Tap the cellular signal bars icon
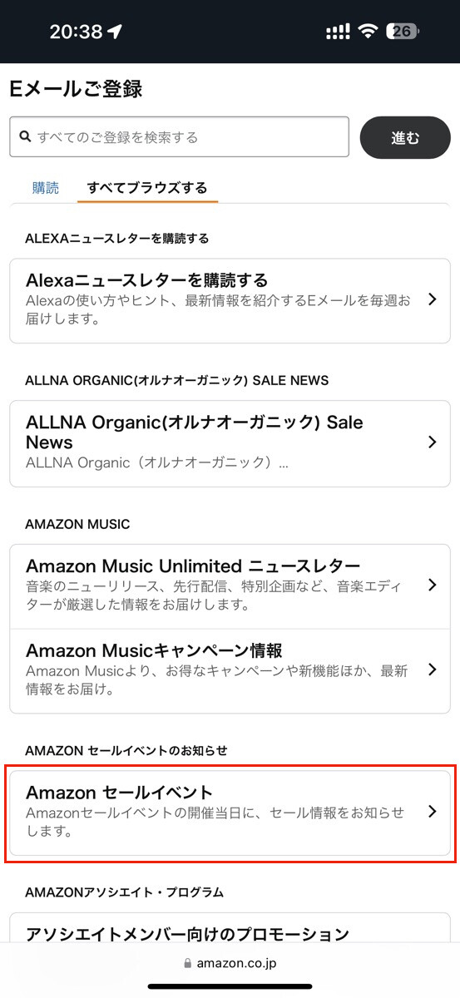 pos(338,32)
